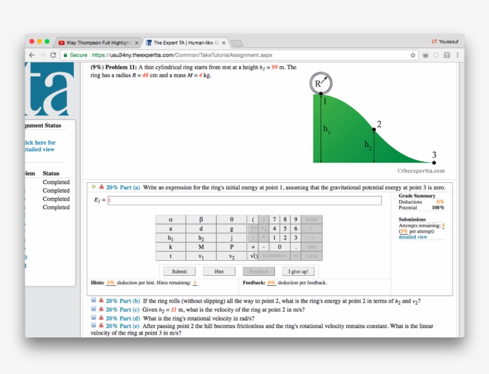
Task: Open Chrome's three-dot menu
Action: pos(457,55)
